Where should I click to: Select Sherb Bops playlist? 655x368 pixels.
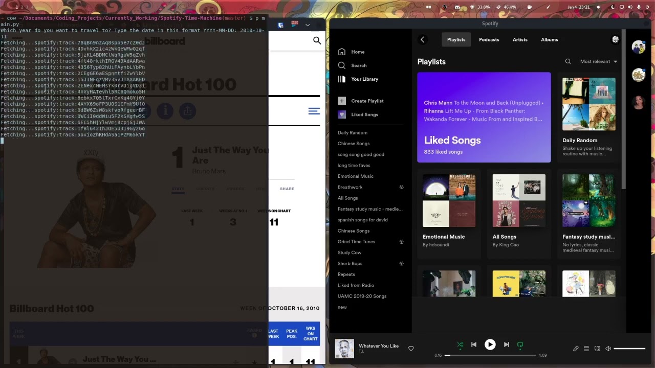tap(350, 264)
